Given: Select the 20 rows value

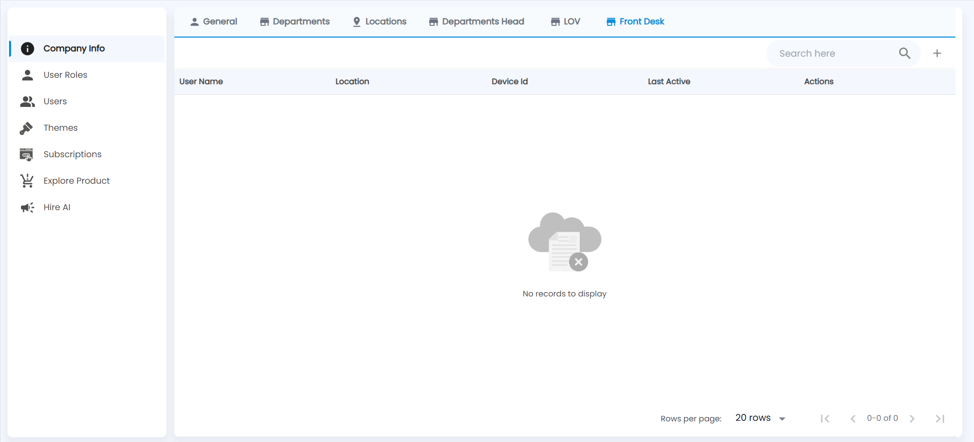Looking at the screenshot, I should tap(753, 418).
